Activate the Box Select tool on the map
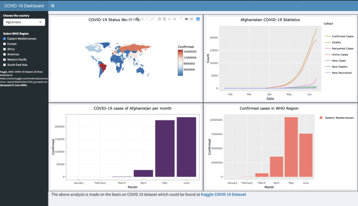 [147, 19]
